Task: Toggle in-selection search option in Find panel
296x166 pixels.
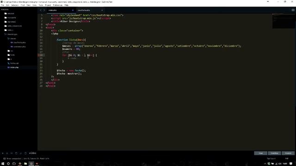Action: pos(21,153)
